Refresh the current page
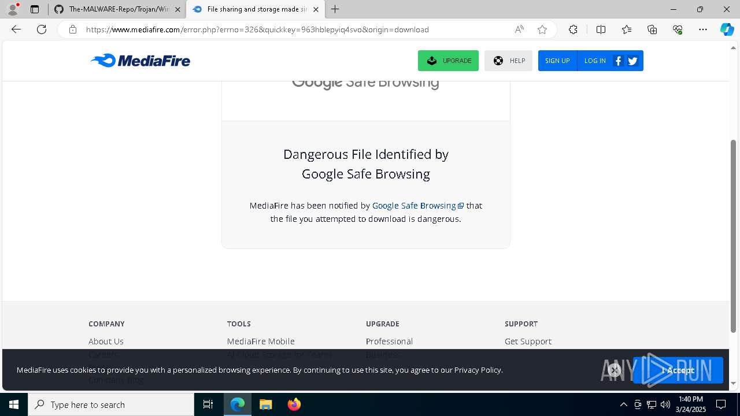The image size is (740, 416). [x=42, y=29]
